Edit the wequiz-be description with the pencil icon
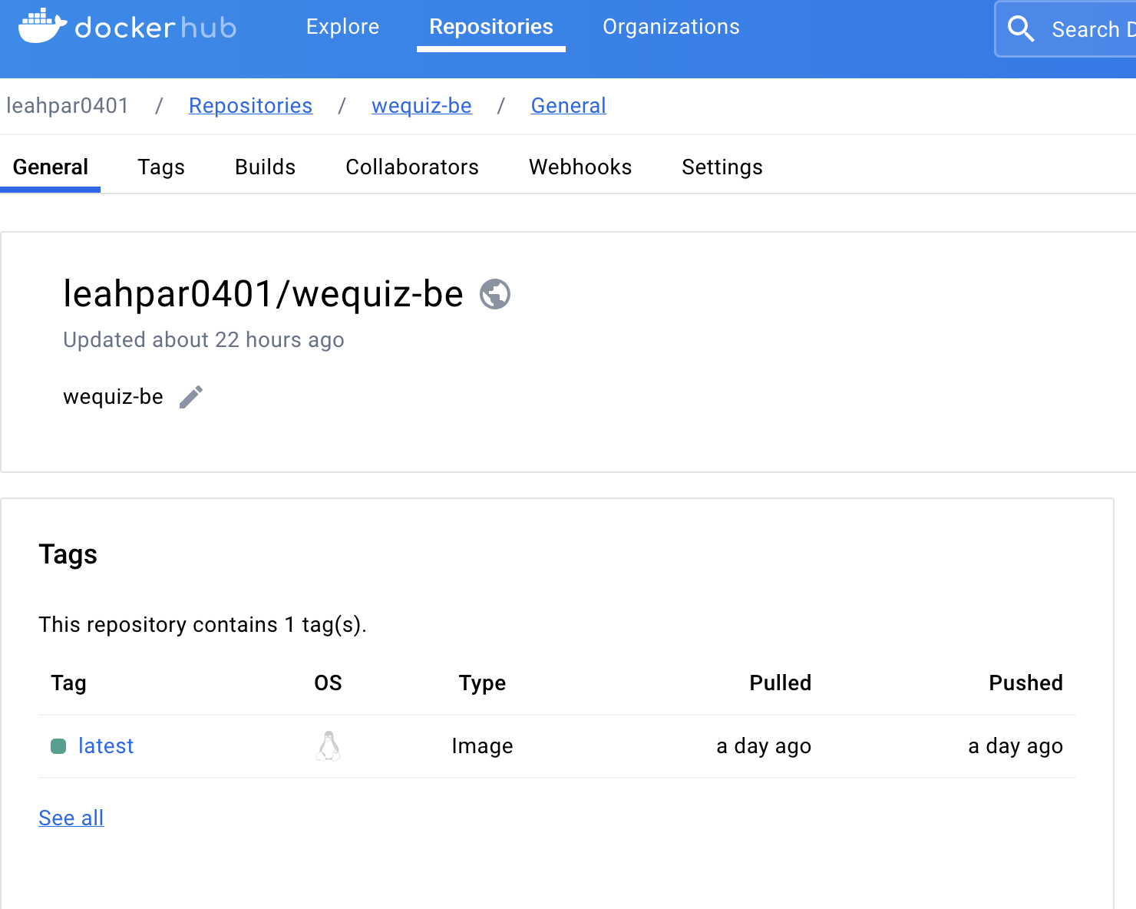This screenshot has width=1136, height=909. [191, 397]
